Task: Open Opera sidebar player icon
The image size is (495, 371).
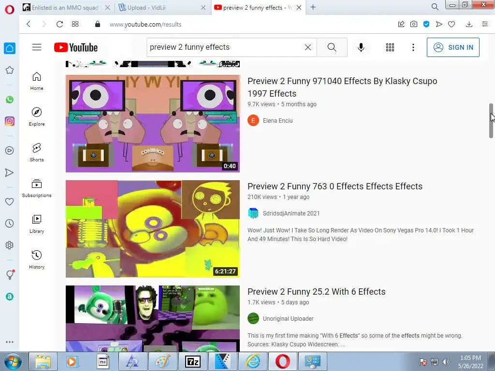Action: click(x=10, y=151)
